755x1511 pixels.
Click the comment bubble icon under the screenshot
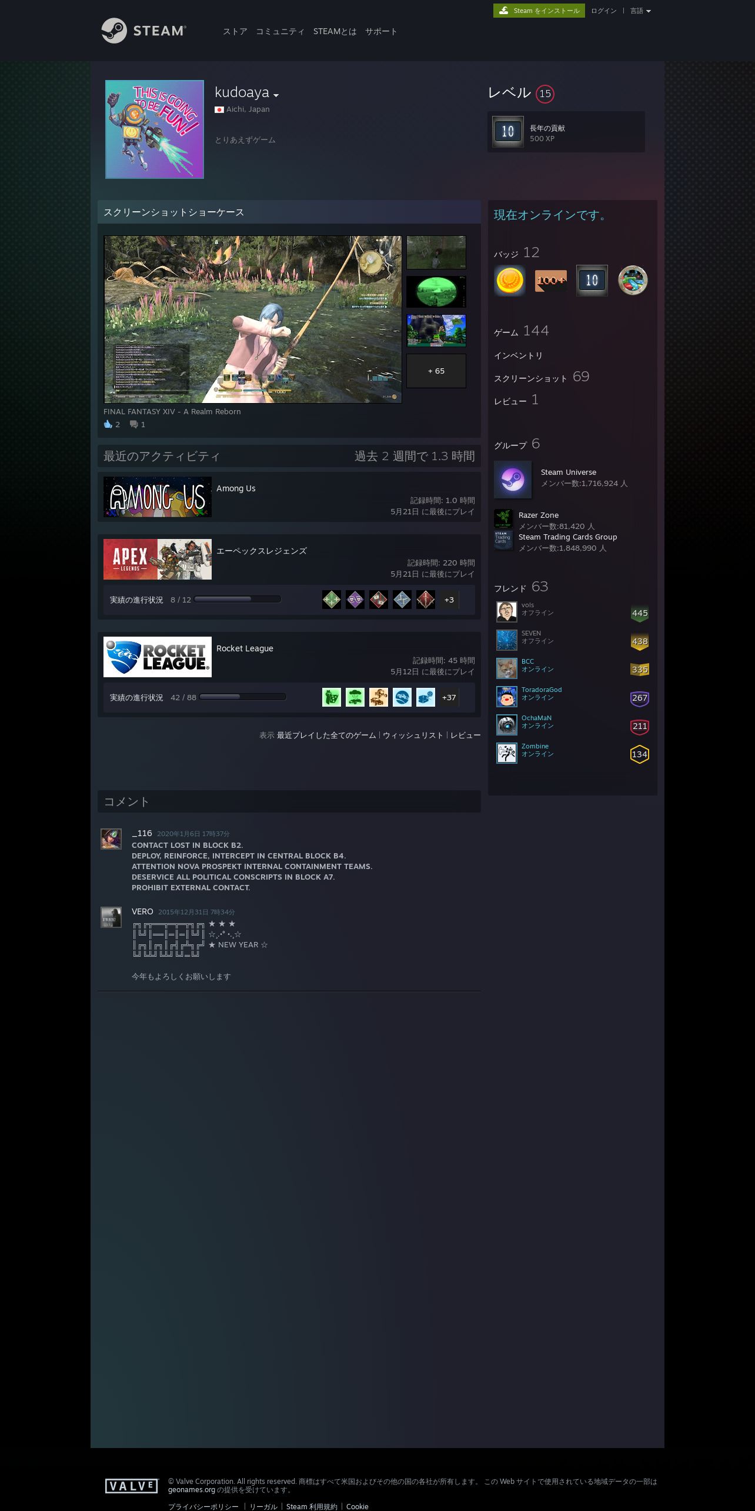point(133,424)
